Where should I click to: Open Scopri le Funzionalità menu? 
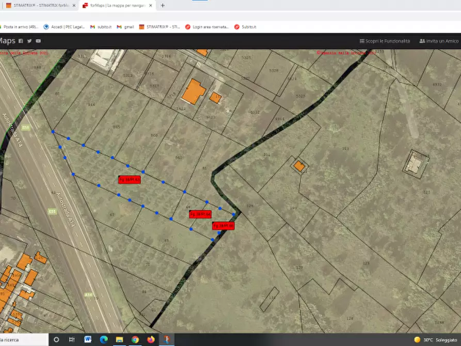385,41
